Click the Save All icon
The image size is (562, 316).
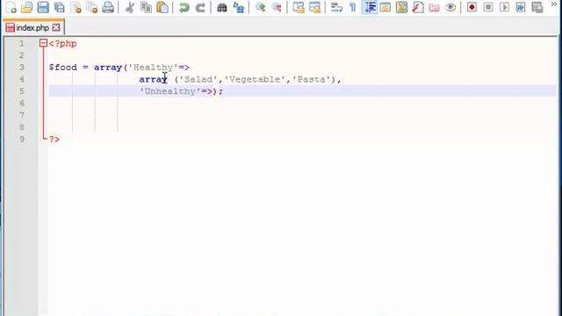click(x=60, y=7)
